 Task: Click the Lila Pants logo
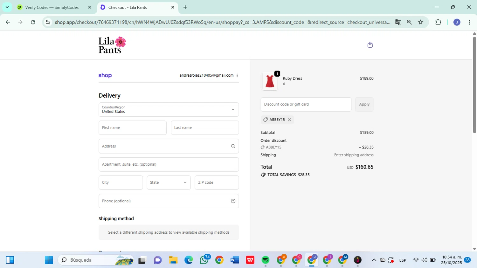click(x=112, y=45)
